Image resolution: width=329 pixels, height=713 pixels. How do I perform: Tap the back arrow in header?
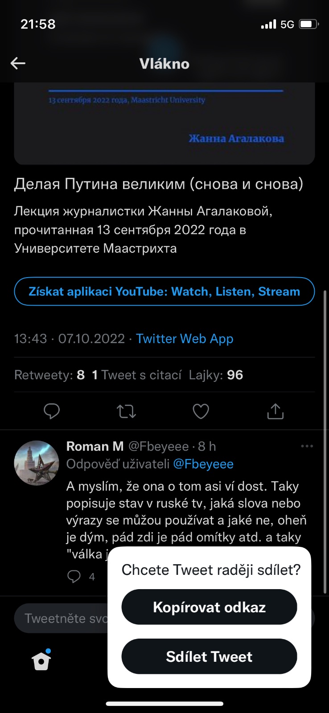[18, 63]
